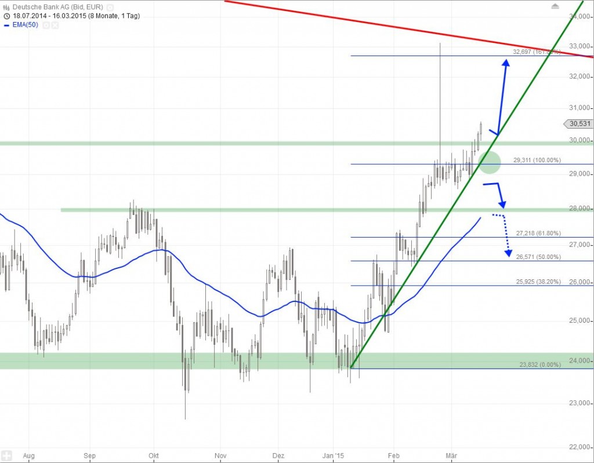This screenshot has width=594, height=463.
Task: Click the clock icon beside the date range
Action: click(6, 17)
